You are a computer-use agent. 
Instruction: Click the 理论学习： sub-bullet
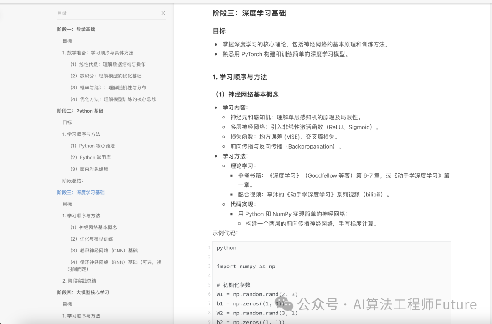pos(243,166)
